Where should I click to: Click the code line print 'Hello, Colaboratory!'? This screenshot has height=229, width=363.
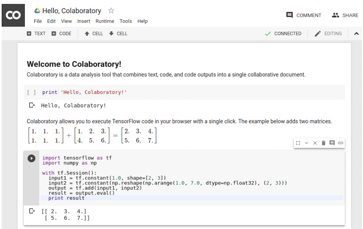click(x=84, y=92)
